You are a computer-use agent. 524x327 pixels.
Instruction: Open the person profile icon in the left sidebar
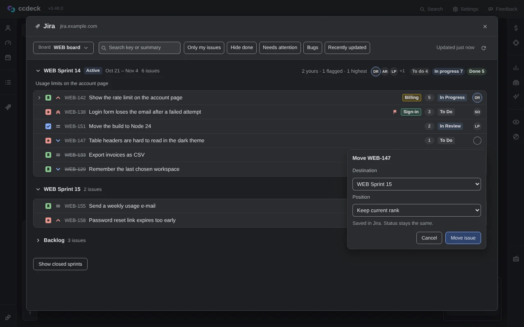(8, 28)
